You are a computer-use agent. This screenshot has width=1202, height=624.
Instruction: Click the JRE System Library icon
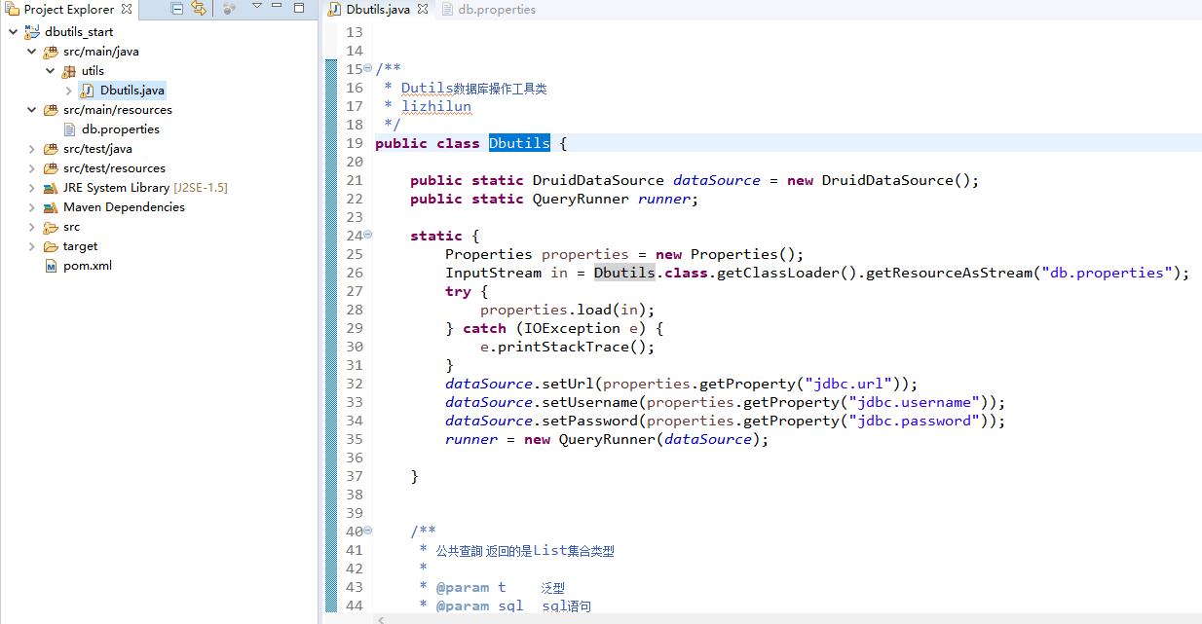(51, 188)
